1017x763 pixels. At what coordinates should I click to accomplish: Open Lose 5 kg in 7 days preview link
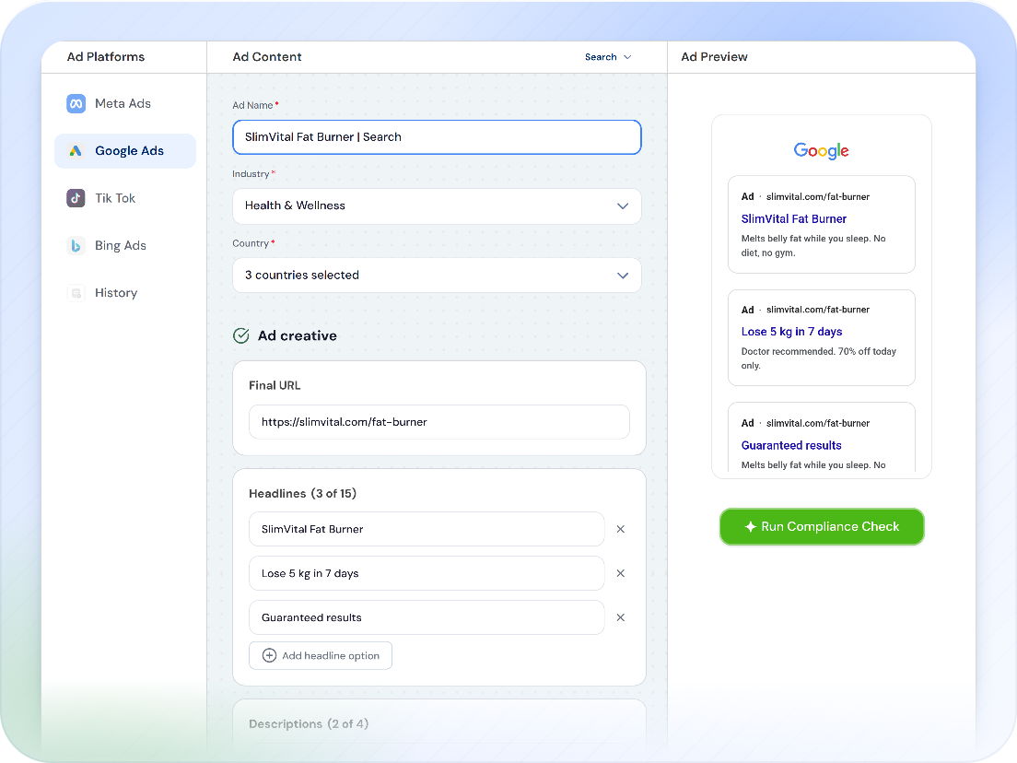tap(791, 332)
